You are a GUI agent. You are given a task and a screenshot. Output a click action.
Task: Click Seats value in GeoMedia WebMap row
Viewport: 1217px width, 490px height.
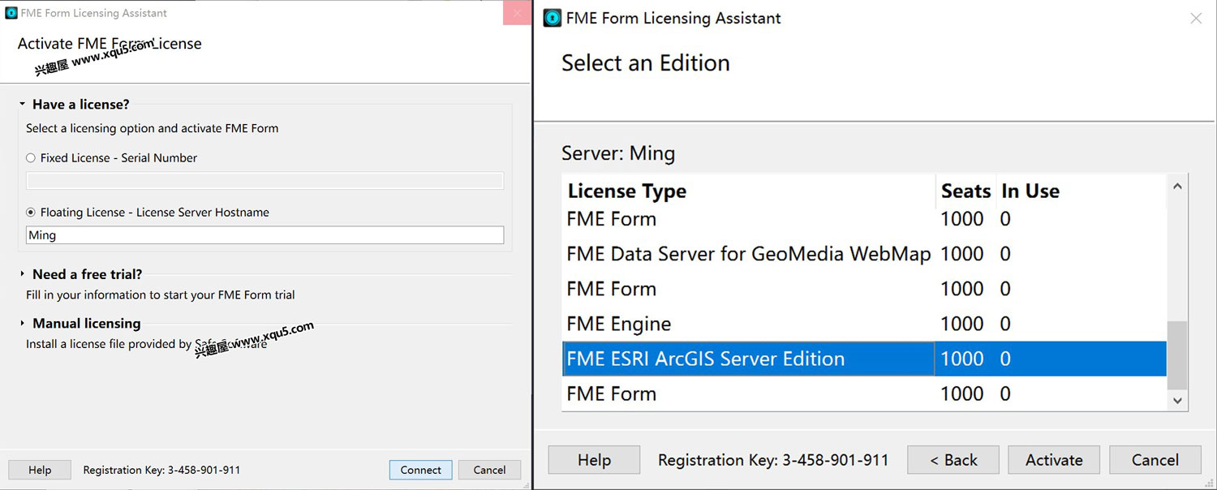click(962, 254)
